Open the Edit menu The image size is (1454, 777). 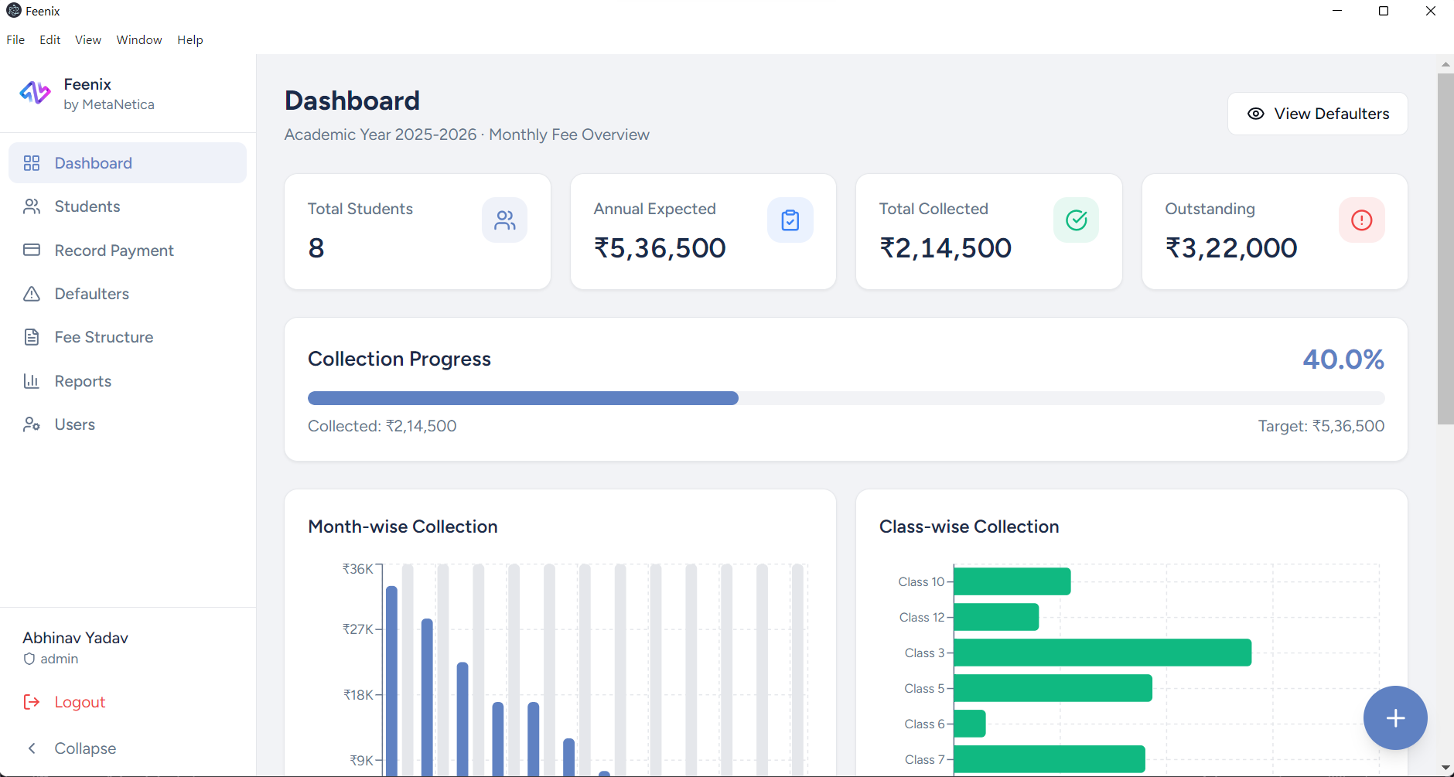point(50,40)
